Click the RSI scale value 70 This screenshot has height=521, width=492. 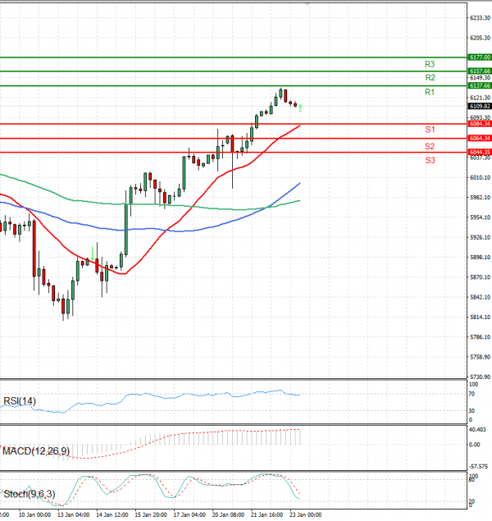click(471, 394)
